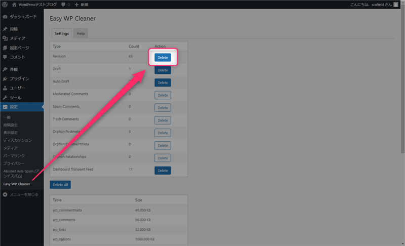Open the 投稿 menu item
405x246 pixels.
pos(22,29)
